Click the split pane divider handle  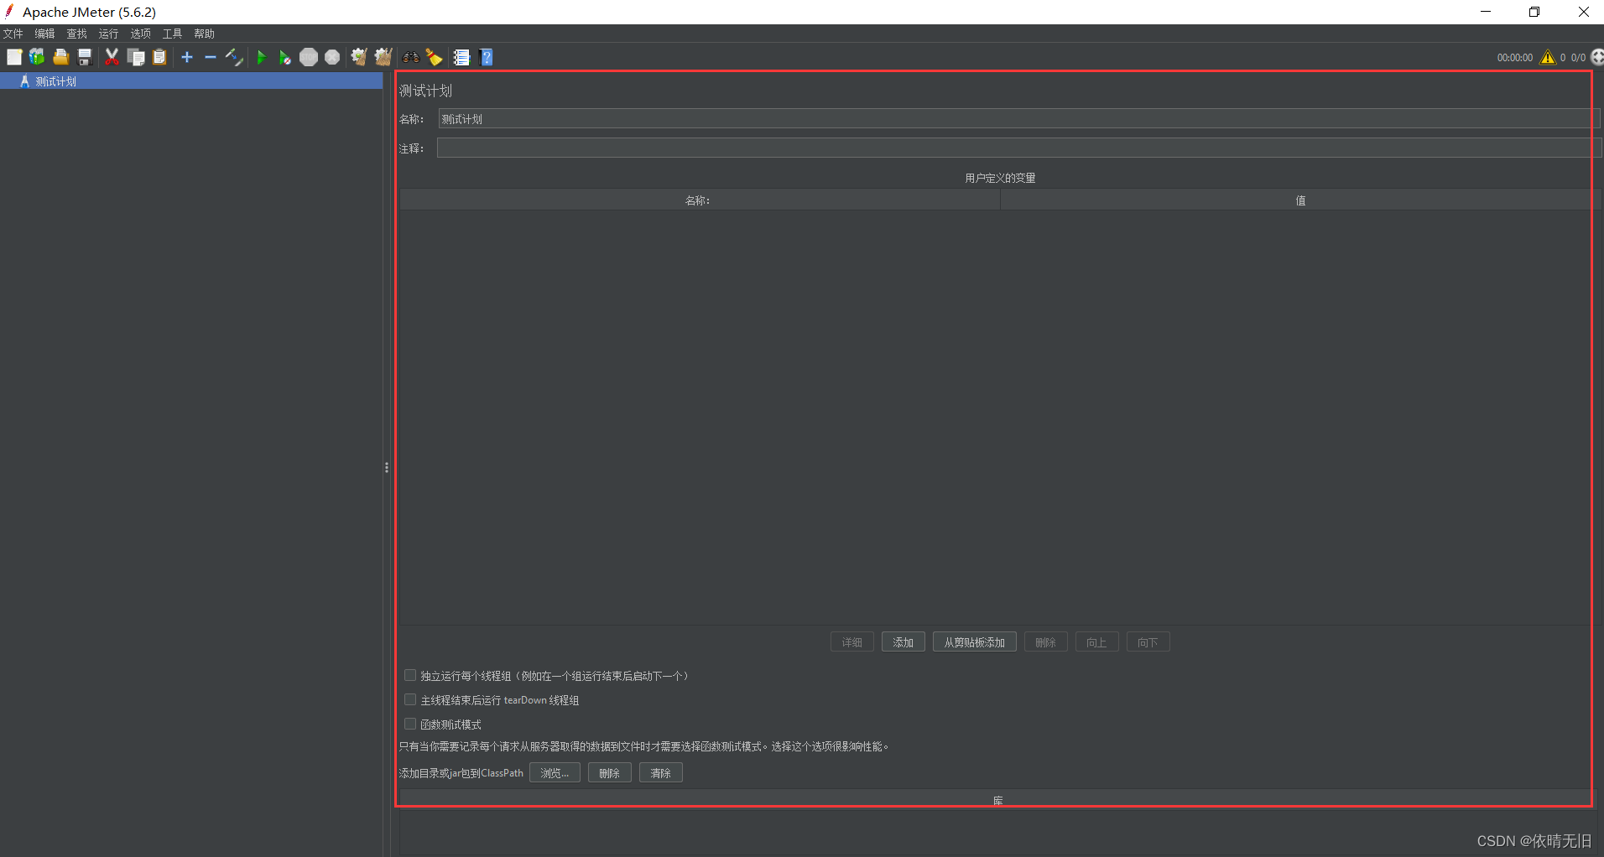[x=387, y=467]
